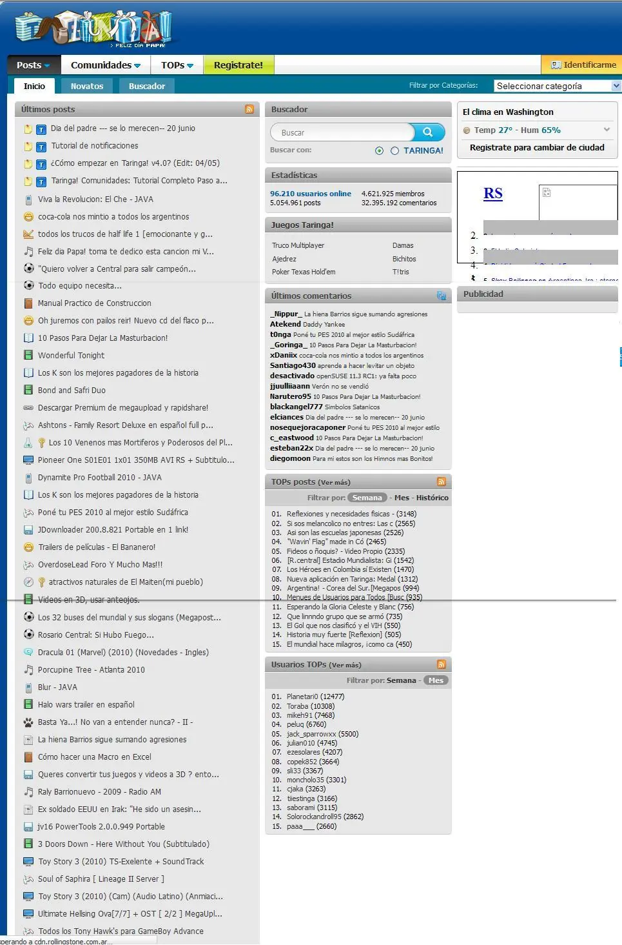The height and width of the screenshot is (945, 622).
Task: Click link icon beside 'Descargar Premium de megaupload'
Action: tap(28, 408)
